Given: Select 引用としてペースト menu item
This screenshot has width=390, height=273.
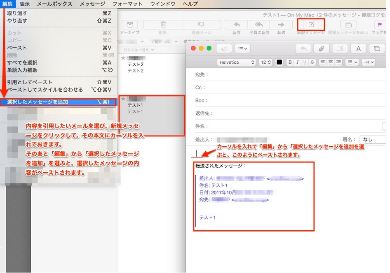Looking at the screenshot, I should (x=59, y=82).
